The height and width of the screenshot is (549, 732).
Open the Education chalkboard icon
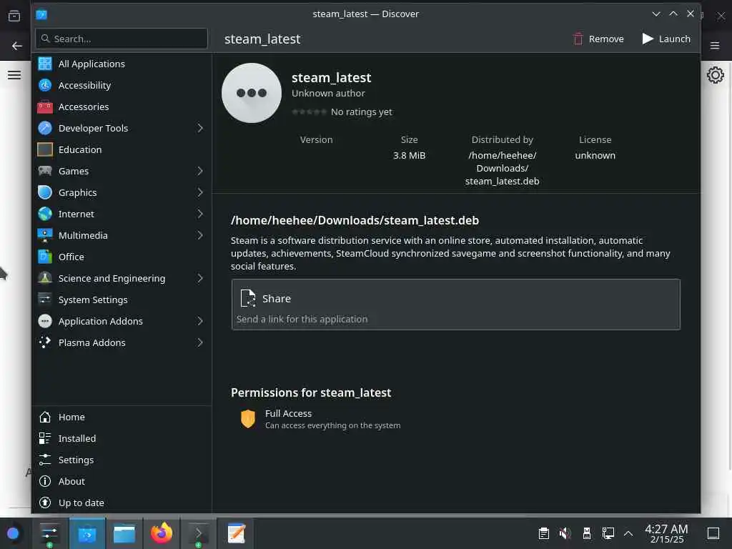[x=45, y=149]
